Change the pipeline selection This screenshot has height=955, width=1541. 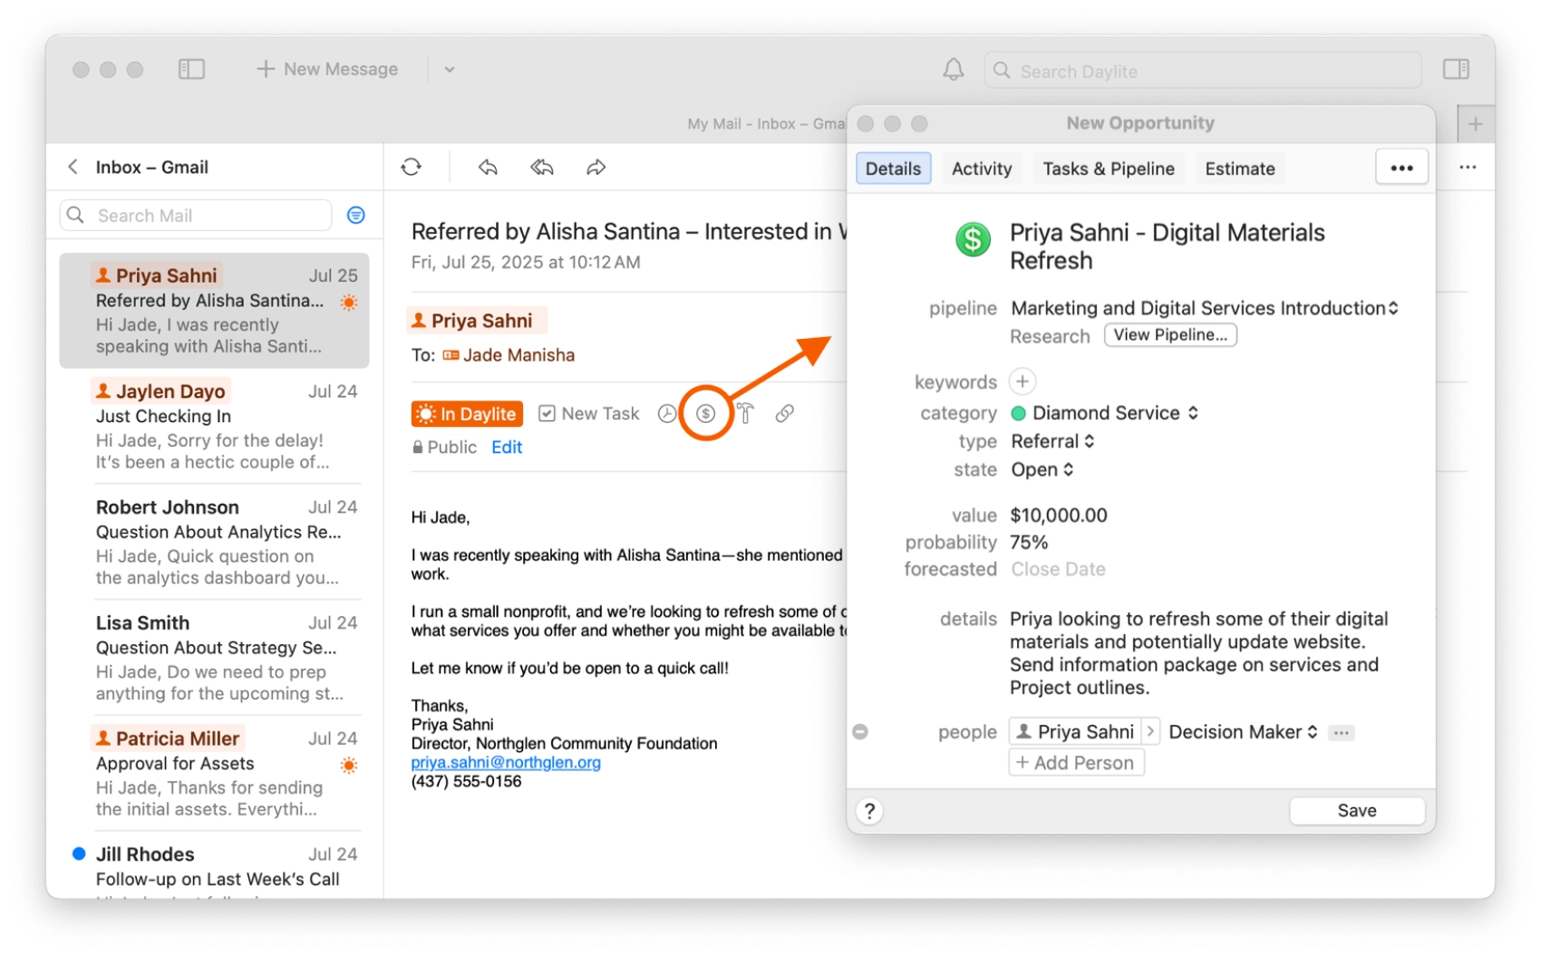[x=1205, y=308]
